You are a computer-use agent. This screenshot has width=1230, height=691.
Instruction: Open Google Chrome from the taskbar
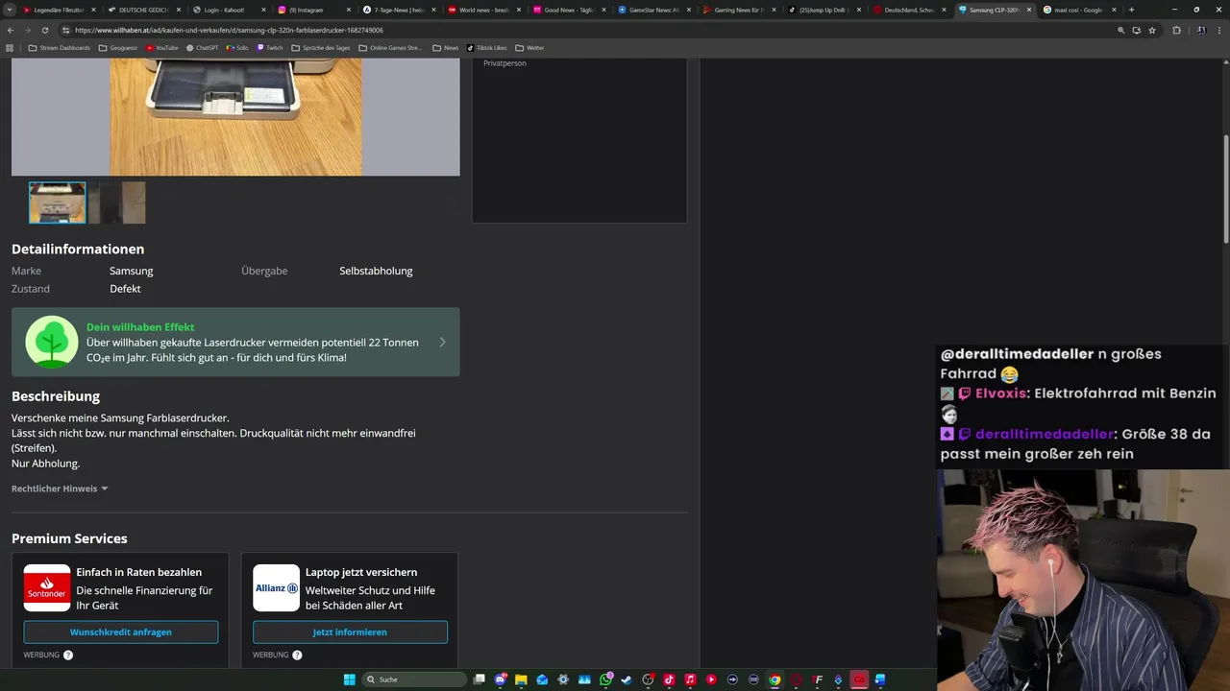[x=775, y=679]
